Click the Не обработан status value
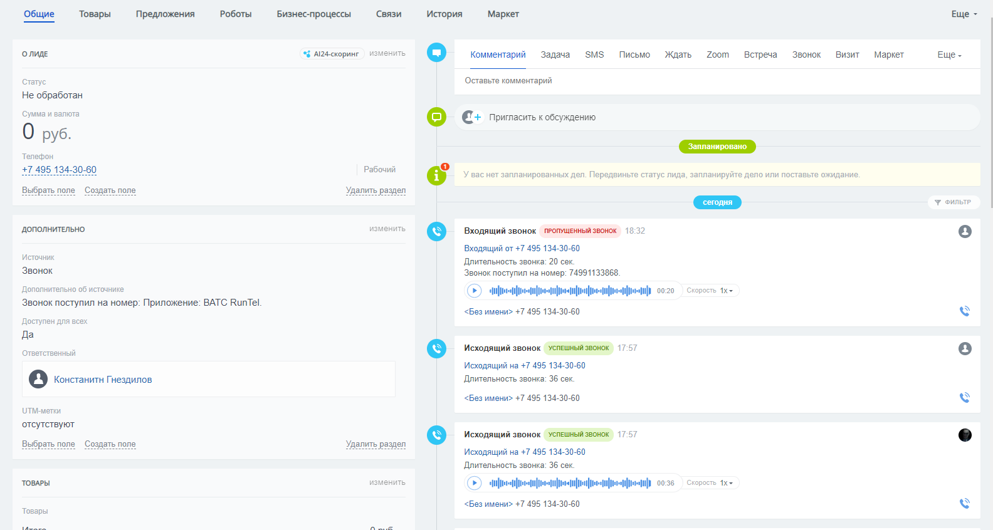 52,95
